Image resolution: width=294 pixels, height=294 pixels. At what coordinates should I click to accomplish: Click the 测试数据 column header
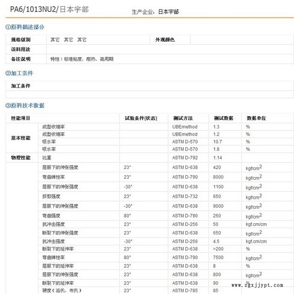[223, 118]
